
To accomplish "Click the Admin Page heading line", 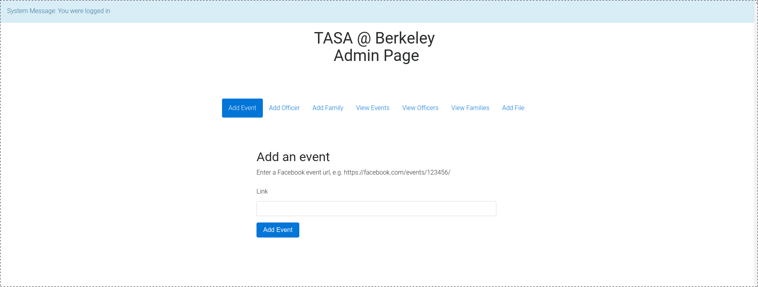I will (x=376, y=56).
